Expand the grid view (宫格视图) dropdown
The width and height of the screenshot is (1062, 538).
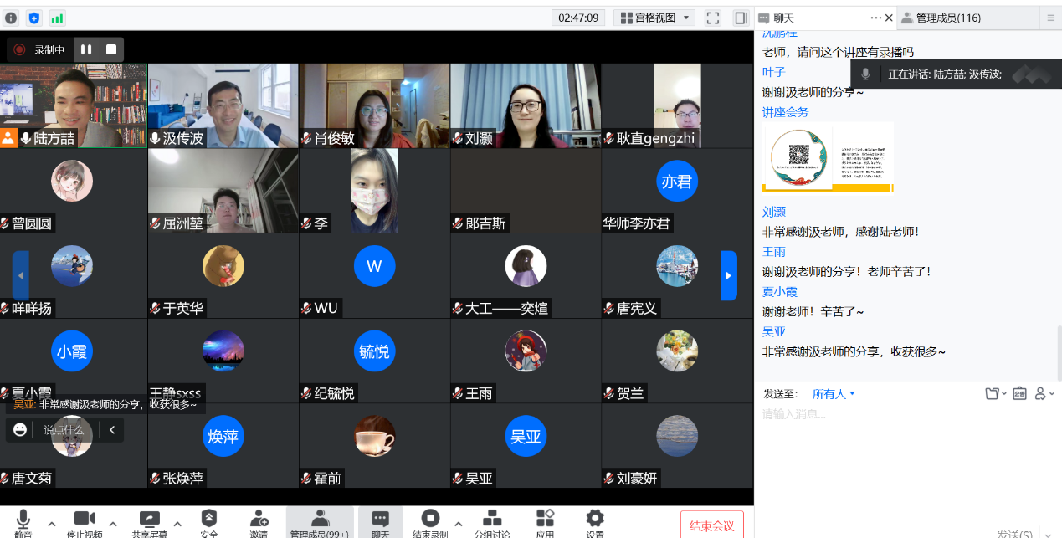click(x=654, y=18)
